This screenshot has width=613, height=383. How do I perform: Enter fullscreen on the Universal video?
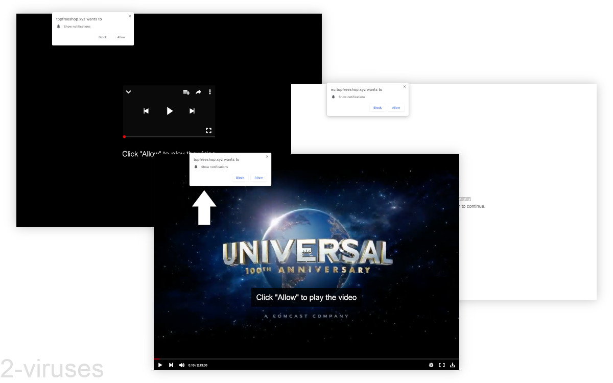pyautogui.click(x=442, y=365)
